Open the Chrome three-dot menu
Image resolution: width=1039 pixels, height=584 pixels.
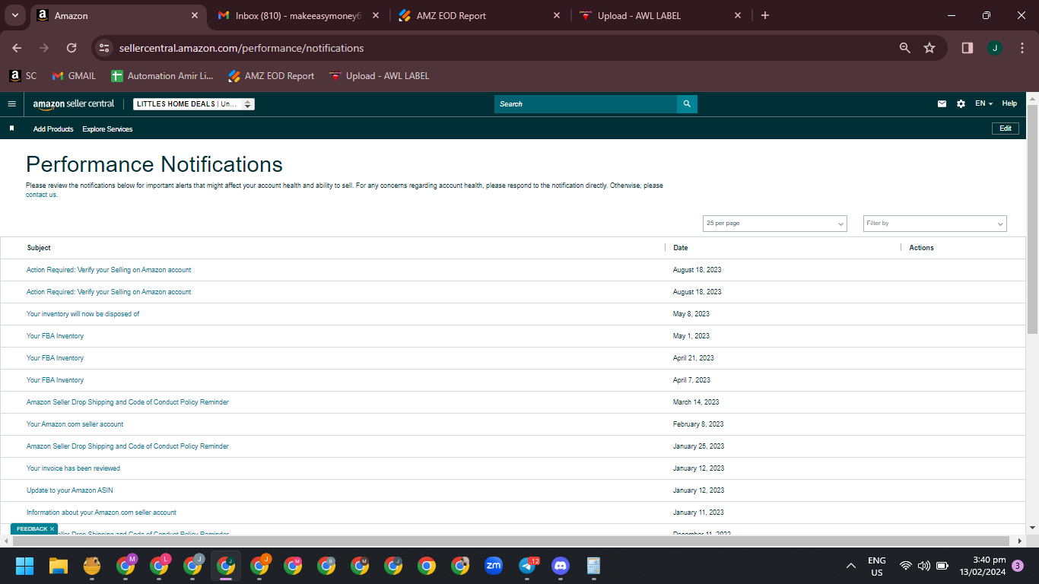pos(1022,48)
